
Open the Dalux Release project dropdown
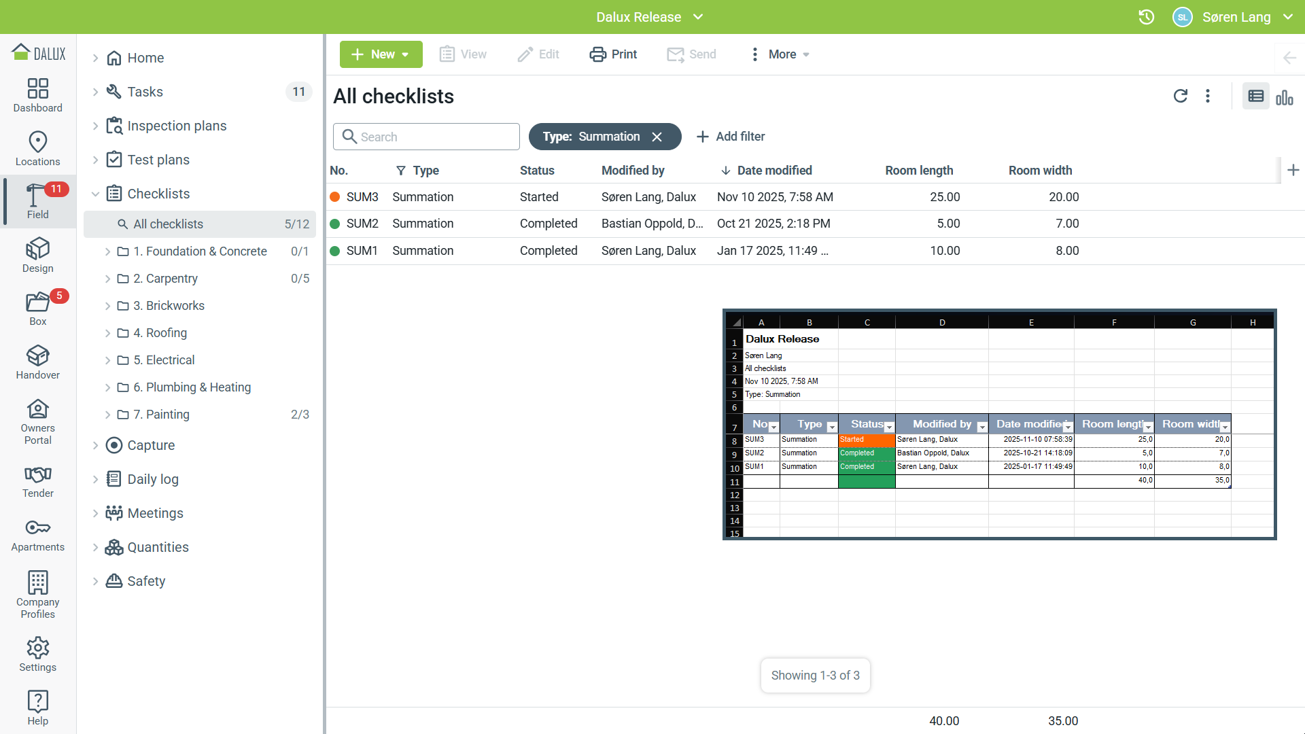pos(649,17)
